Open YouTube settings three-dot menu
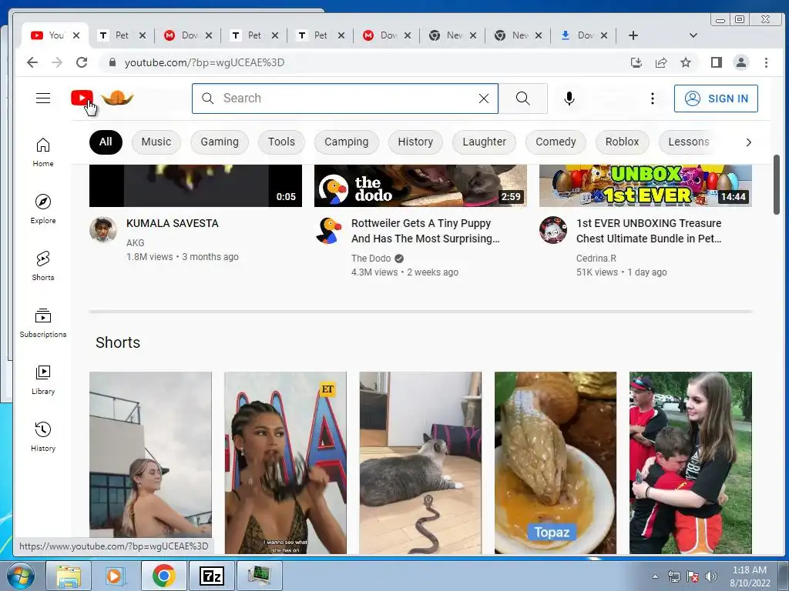The height and width of the screenshot is (591, 789). click(652, 98)
